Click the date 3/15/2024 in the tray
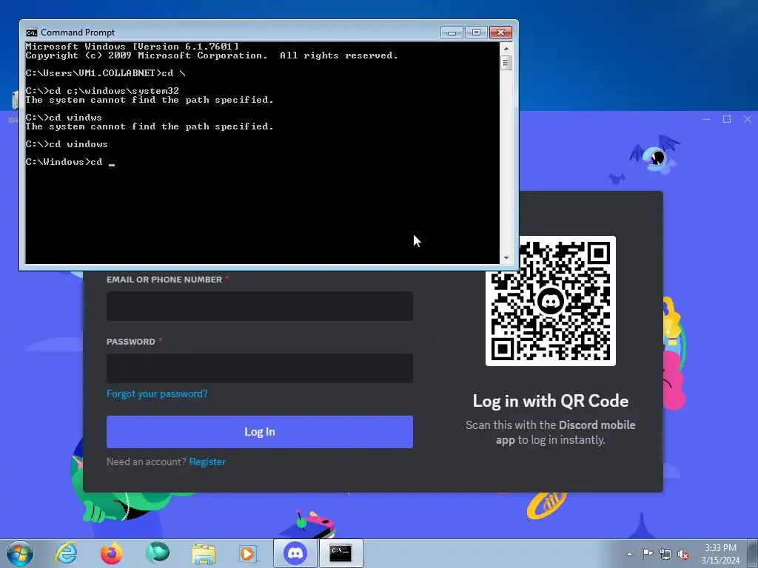The width and height of the screenshot is (758, 568). click(720, 561)
